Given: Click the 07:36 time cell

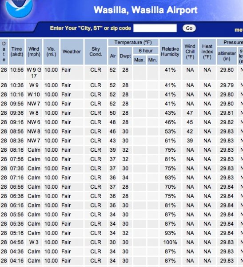Looking at the screenshot, I should [17, 168].
